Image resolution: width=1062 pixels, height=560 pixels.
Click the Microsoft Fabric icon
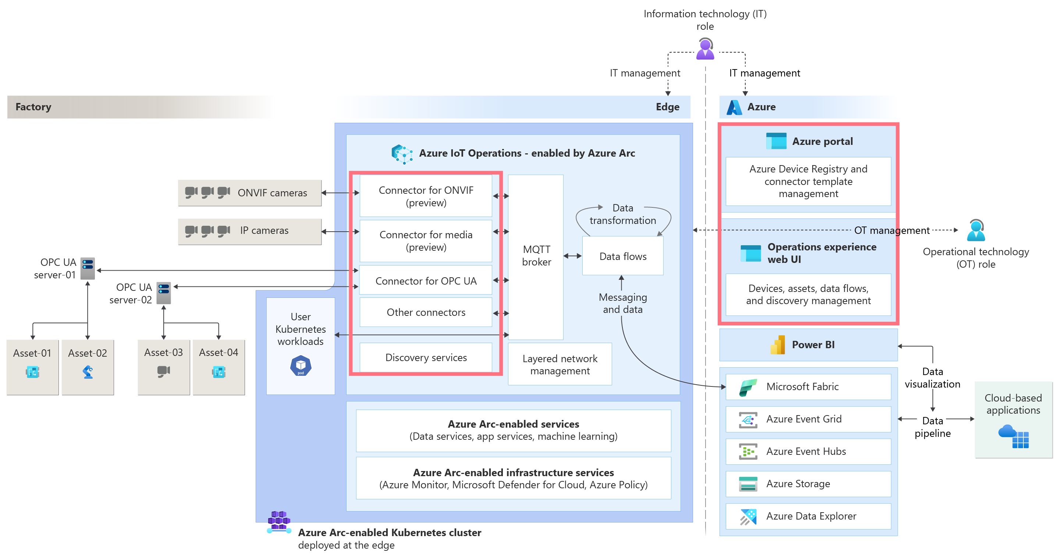pyautogui.click(x=748, y=387)
